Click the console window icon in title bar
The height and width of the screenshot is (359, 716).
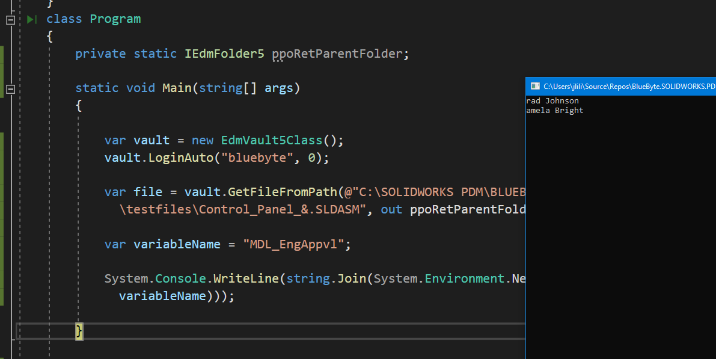[534, 87]
